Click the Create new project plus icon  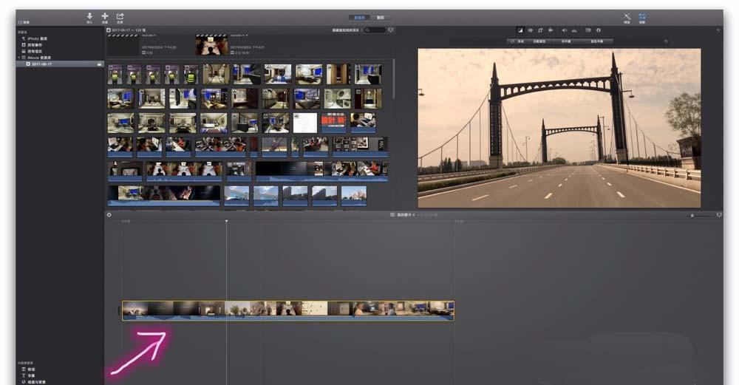pos(105,16)
